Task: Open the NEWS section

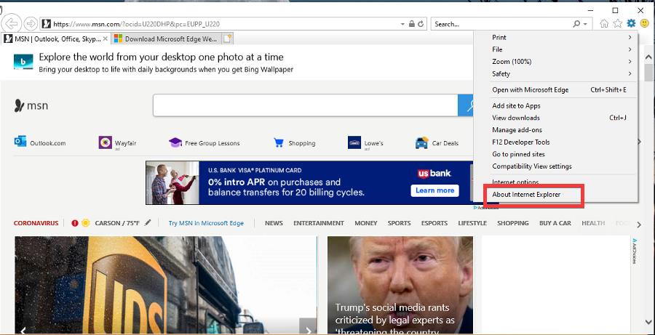Action: point(274,223)
